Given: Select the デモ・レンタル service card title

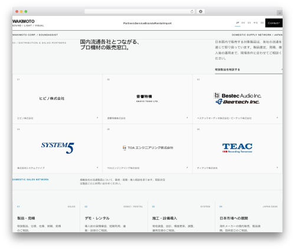Looking at the screenshot, I should tap(97, 218).
